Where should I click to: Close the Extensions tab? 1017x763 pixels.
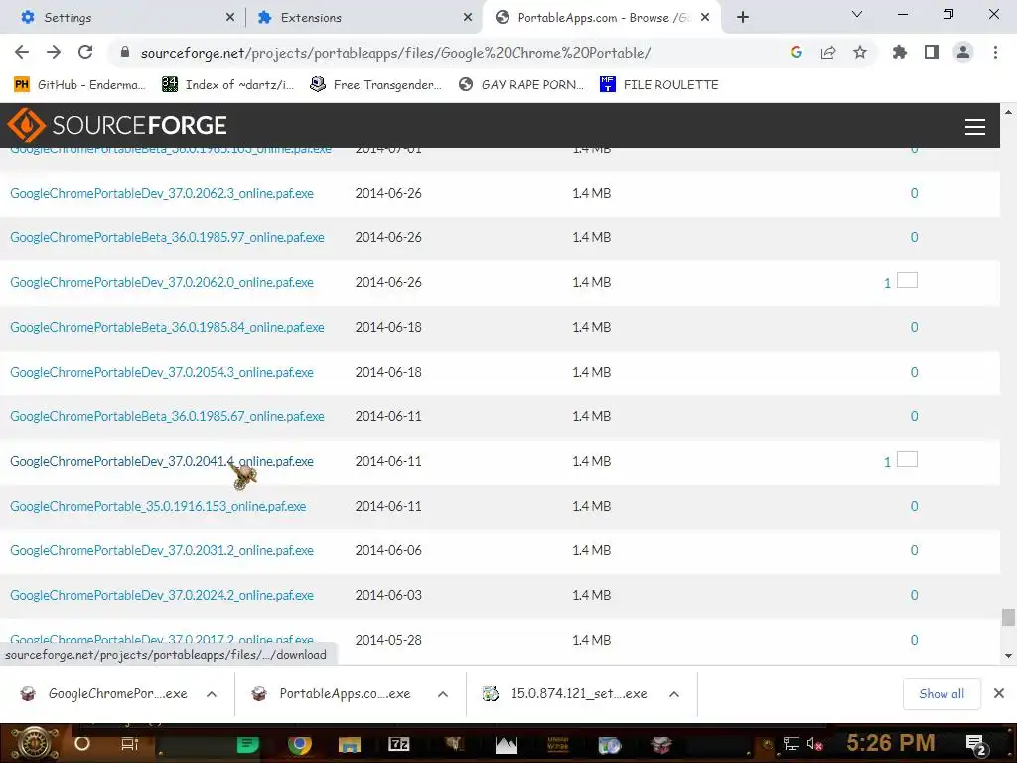[x=468, y=18]
